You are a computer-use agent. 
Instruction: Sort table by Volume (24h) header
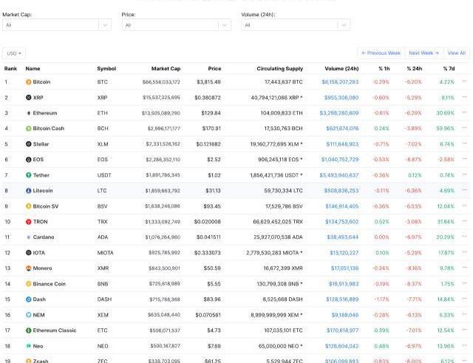pos(341,69)
